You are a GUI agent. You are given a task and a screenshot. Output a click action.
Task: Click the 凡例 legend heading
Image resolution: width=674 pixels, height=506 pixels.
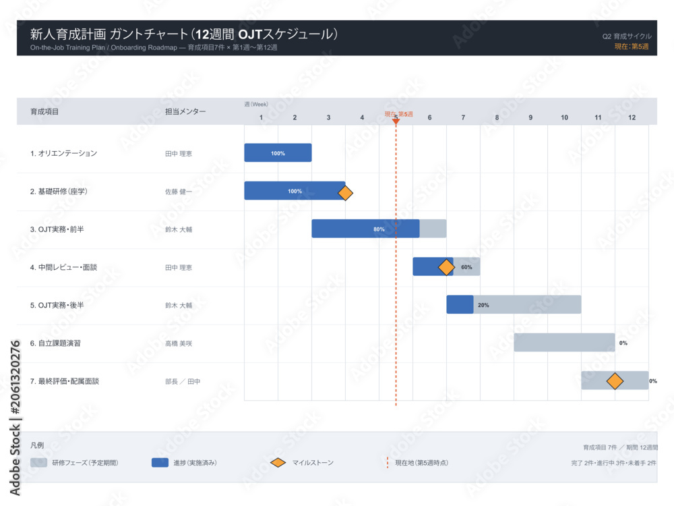click(x=37, y=445)
